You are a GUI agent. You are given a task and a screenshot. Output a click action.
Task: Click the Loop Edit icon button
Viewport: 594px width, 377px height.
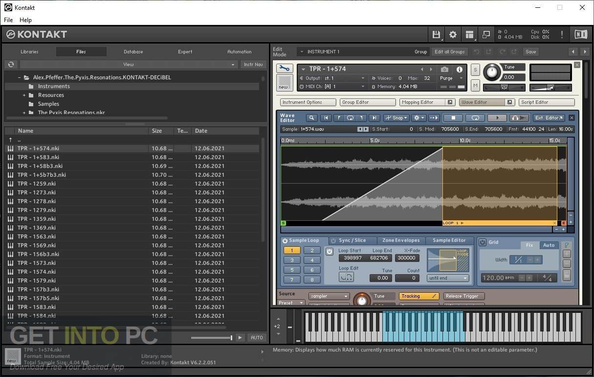coord(346,277)
